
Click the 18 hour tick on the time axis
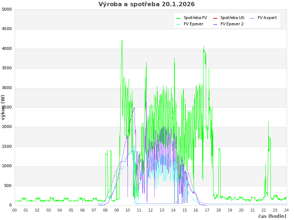219,210
